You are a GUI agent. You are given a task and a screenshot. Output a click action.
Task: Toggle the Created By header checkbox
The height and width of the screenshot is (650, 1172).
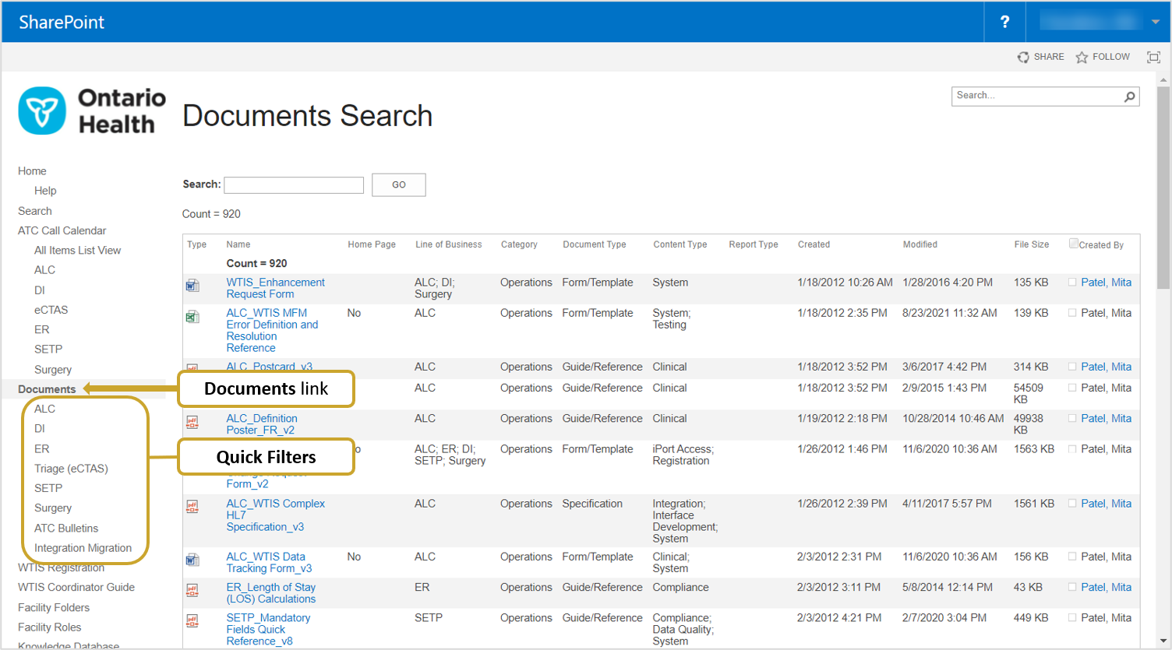(1074, 244)
